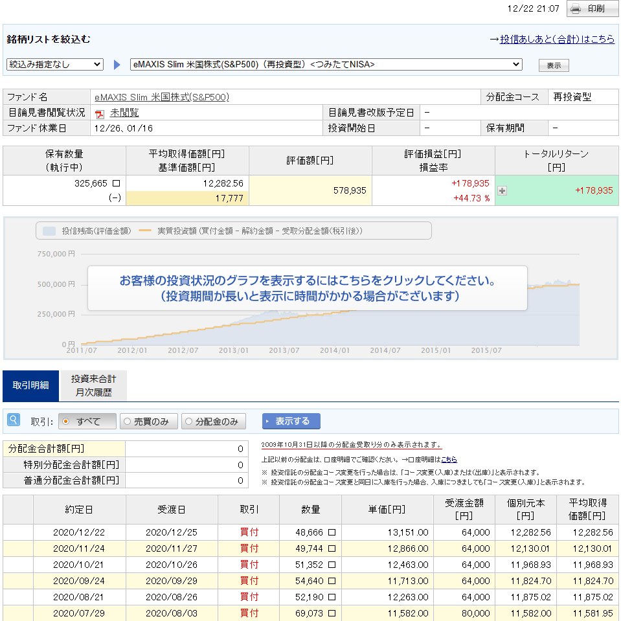Image resolution: width=621 pixels, height=621 pixels.
Task: Open the こちら link for 口座明細
Action: pyautogui.click(x=449, y=459)
